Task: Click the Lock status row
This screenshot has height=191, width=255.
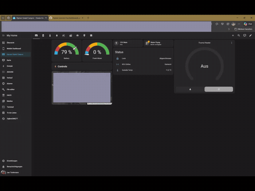Action: coord(143,58)
